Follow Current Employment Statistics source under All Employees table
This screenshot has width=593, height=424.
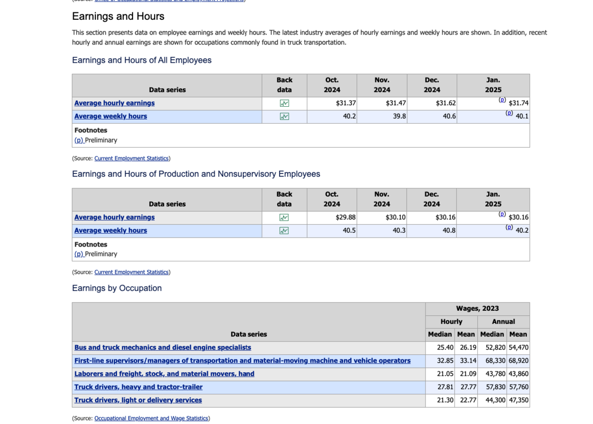point(131,159)
